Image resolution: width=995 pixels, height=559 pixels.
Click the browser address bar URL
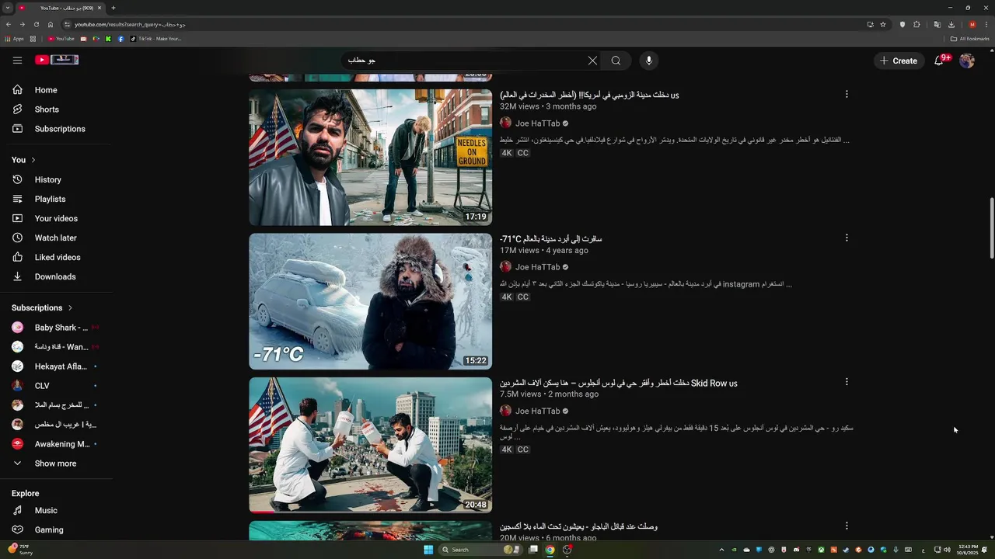(x=131, y=24)
